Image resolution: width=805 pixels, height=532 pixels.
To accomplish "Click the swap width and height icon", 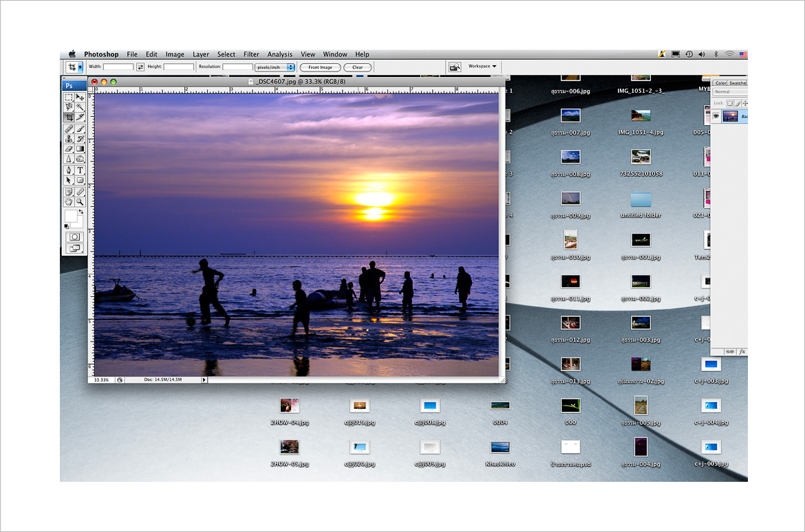I will (140, 67).
